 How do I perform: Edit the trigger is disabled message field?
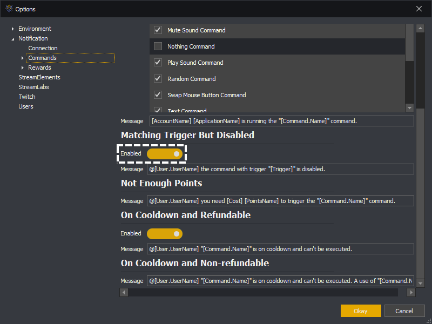280,169
